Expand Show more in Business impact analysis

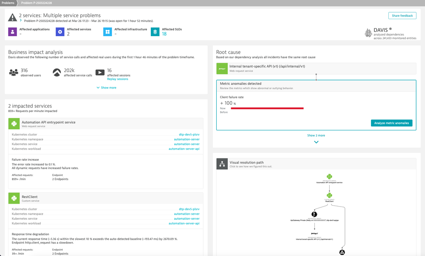(x=106, y=88)
